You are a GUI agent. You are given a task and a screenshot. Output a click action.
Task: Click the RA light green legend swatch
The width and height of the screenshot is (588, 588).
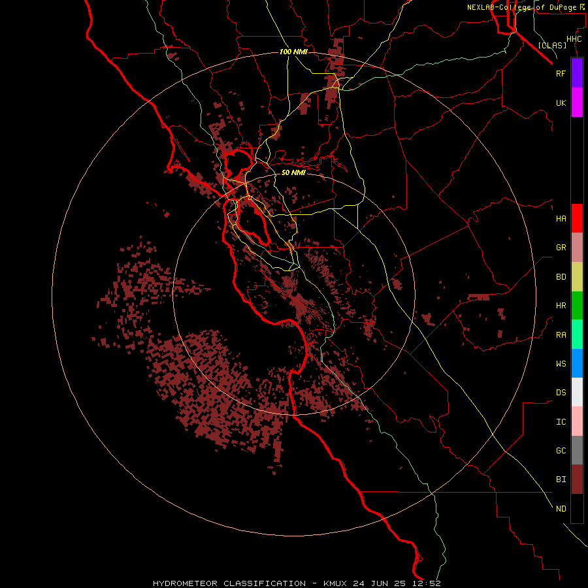tap(577, 335)
